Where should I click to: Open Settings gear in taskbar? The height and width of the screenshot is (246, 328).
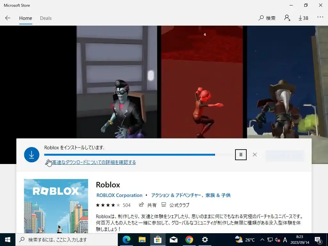(205, 240)
